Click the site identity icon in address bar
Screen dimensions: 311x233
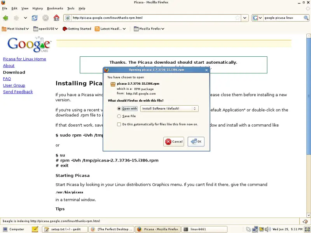68,18
